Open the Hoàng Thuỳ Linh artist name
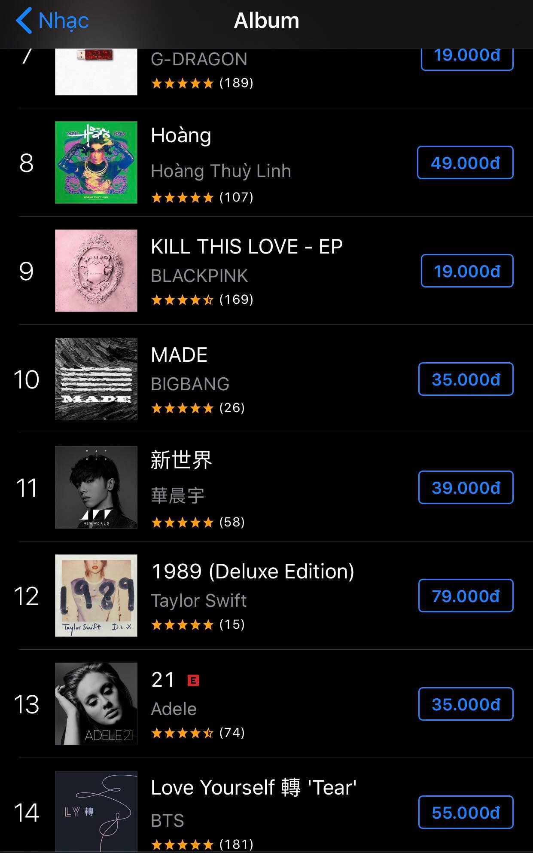The image size is (533, 853). coord(221,171)
